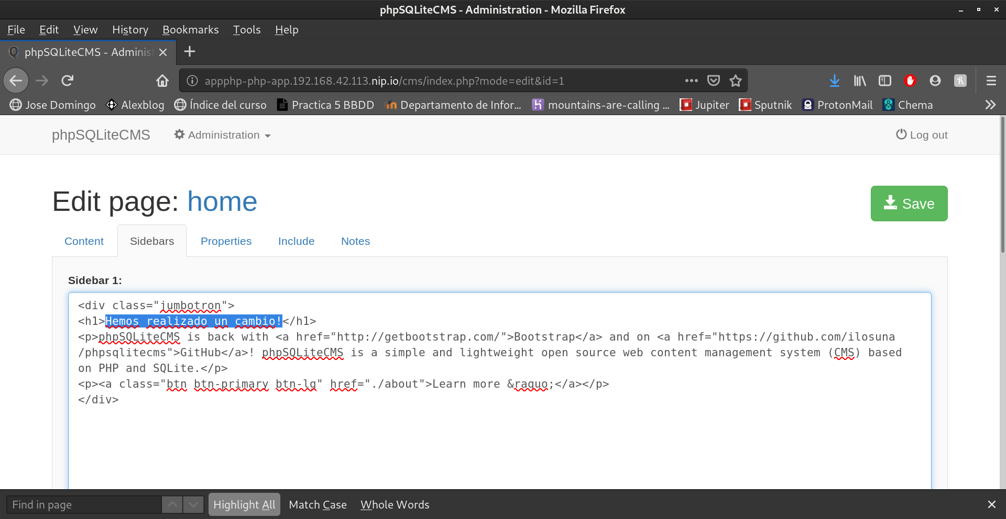1006x519 pixels.
Task: Click the Firefox home icon
Action: click(x=162, y=81)
